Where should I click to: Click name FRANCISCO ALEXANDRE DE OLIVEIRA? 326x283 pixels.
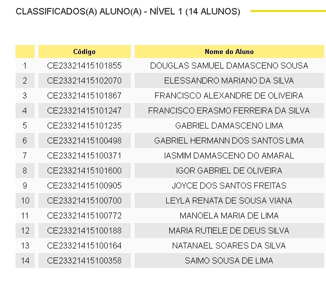click(x=229, y=95)
